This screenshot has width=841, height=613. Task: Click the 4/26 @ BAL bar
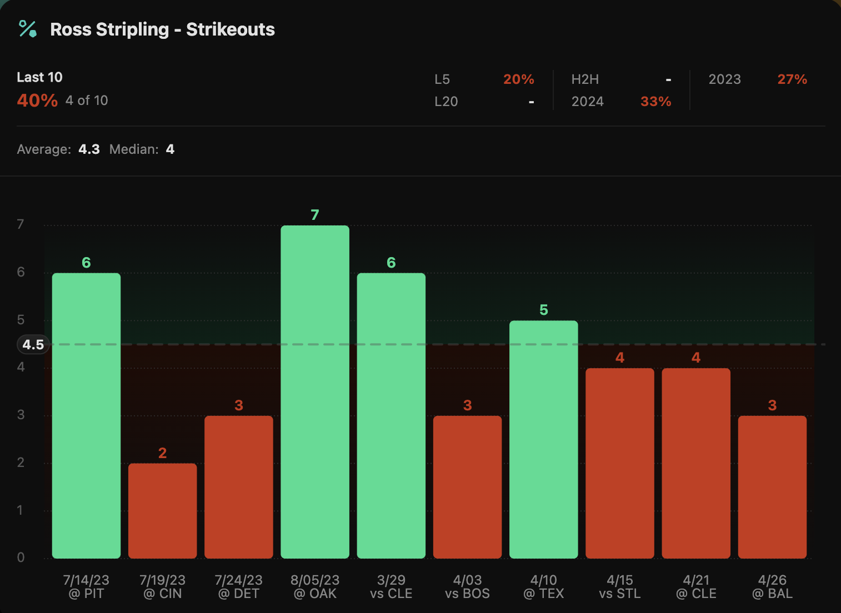pos(772,486)
